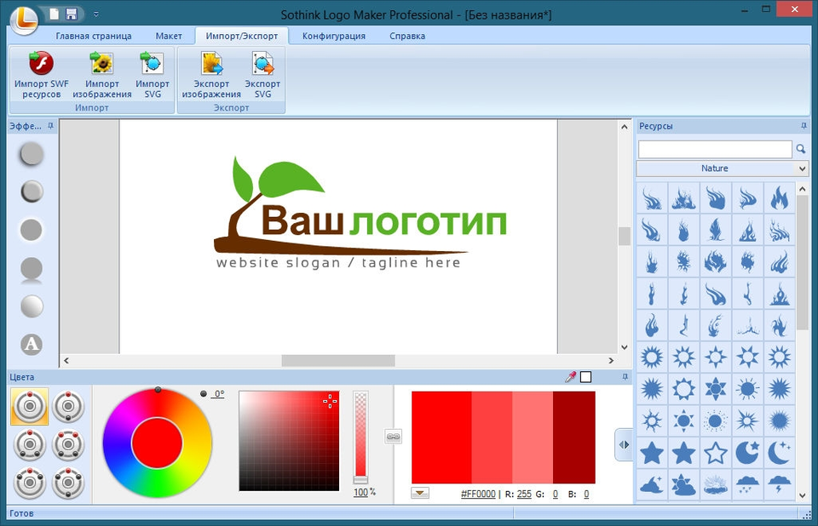Select the text effect 'A' icon

tap(32, 345)
